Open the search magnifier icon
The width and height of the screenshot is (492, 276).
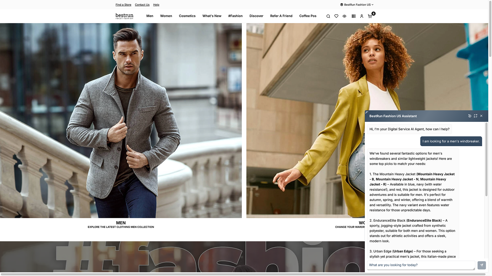pyautogui.click(x=328, y=16)
